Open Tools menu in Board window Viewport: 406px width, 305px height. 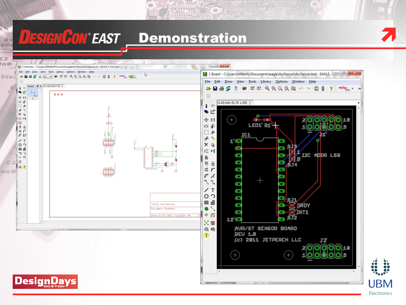[x=252, y=81]
